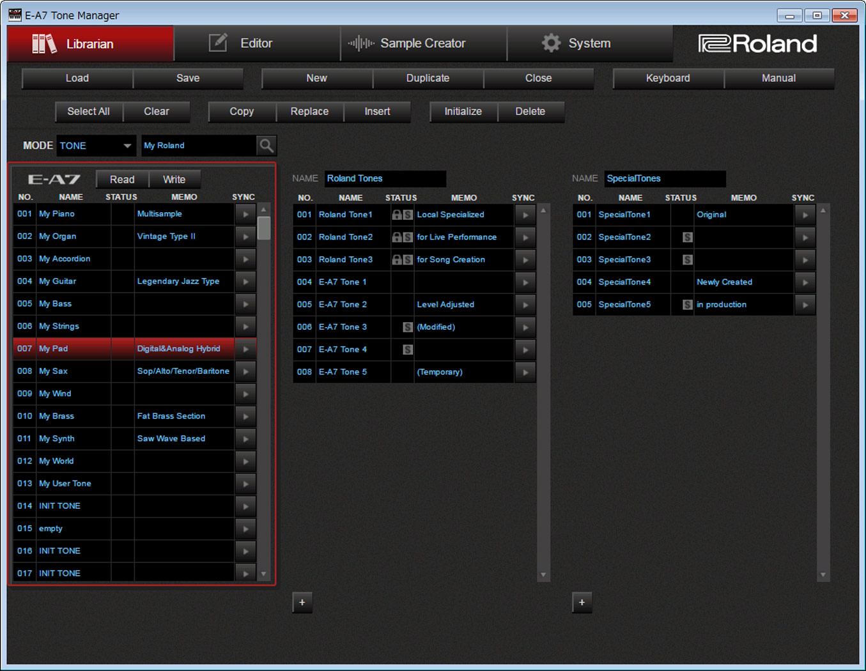Click the search field containing My Roland
Screen dimensions: 866x671
(x=198, y=146)
